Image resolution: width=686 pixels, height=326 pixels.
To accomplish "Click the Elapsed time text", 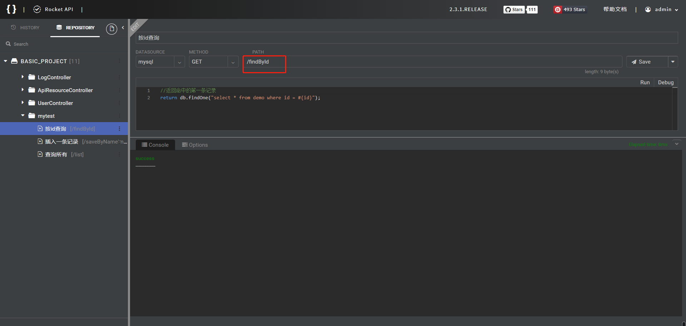I will click(648, 144).
